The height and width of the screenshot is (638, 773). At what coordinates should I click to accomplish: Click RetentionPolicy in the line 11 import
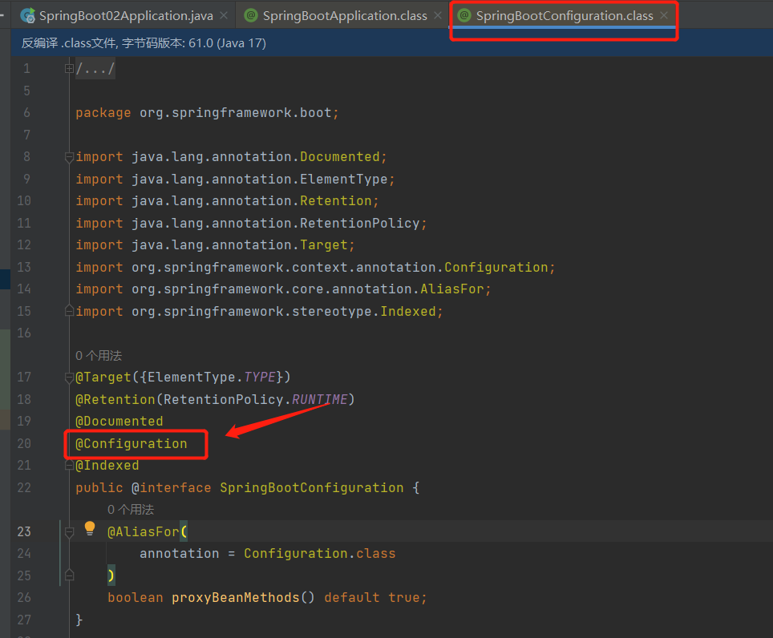pos(360,223)
